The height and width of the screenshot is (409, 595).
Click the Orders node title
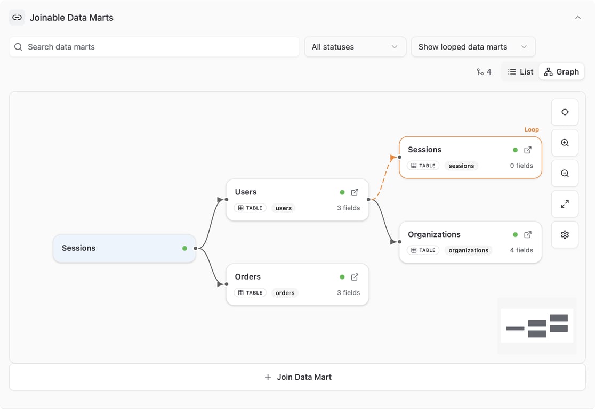click(x=247, y=277)
